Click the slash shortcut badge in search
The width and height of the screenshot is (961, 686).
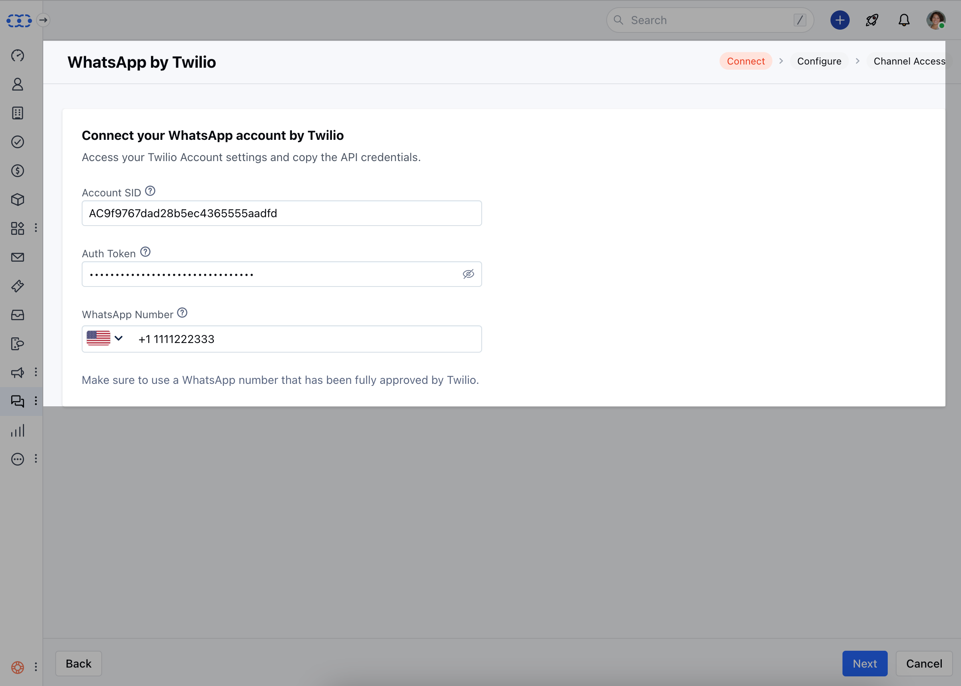[800, 20]
